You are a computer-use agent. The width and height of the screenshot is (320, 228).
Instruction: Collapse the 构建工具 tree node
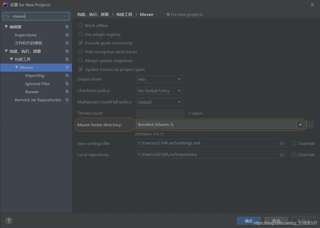11,59
